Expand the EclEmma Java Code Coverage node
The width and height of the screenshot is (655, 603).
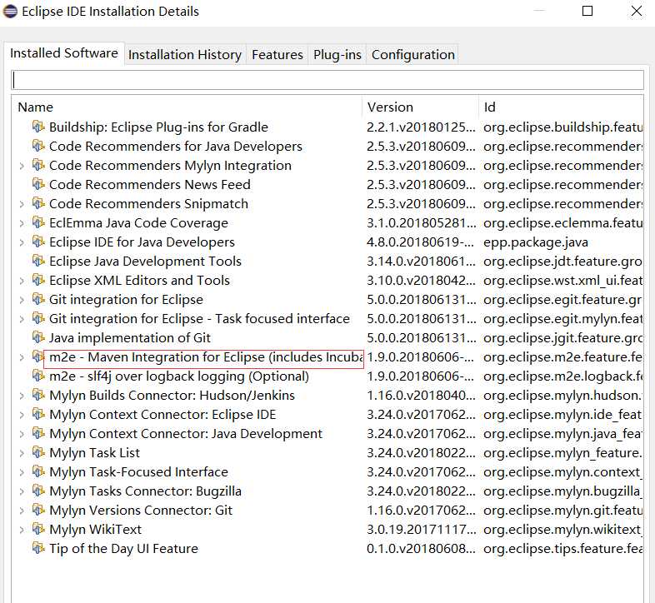pos(22,223)
